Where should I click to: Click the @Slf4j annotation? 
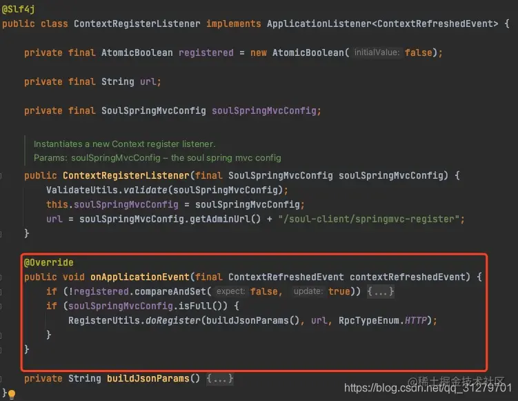tap(18, 9)
